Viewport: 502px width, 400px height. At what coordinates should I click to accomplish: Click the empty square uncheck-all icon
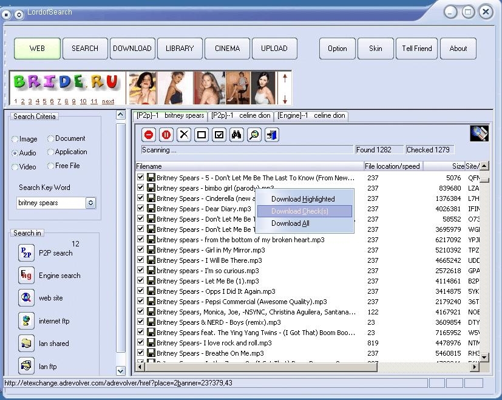point(202,135)
